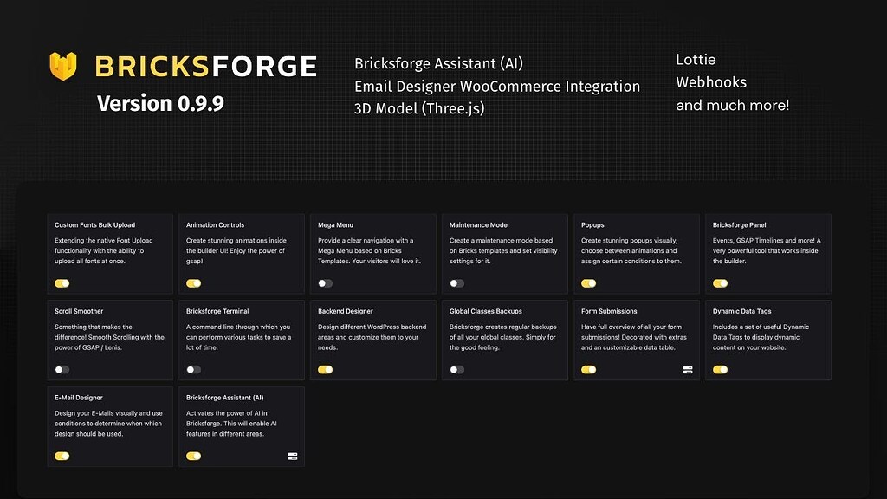The width and height of the screenshot is (887, 499).
Task: Disable the Custom Fonts Bulk Upload toggle
Action: click(x=62, y=282)
